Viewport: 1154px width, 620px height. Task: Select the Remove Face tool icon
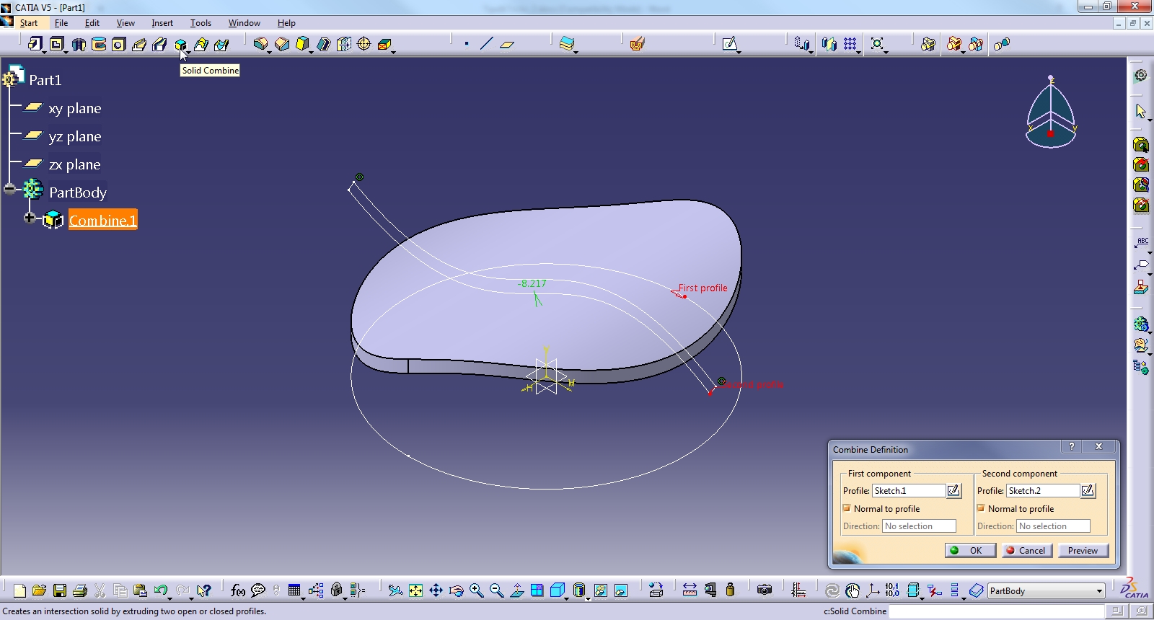(384, 44)
